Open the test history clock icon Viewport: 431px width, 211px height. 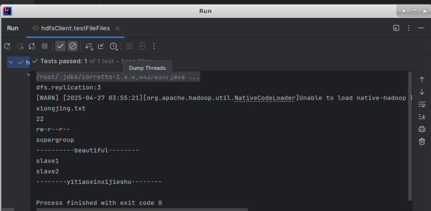click(x=113, y=46)
